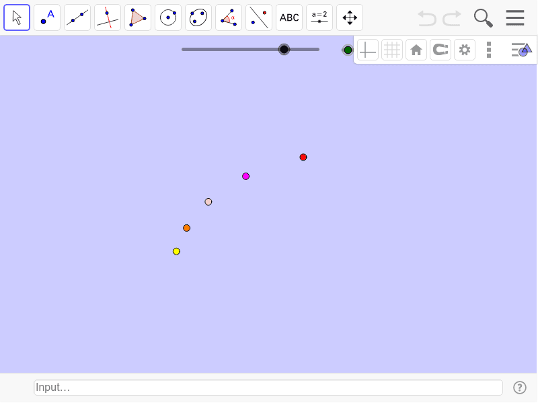The width and height of the screenshot is (538, 403).
Task: Select the Point tool
Action: point(47,17)
